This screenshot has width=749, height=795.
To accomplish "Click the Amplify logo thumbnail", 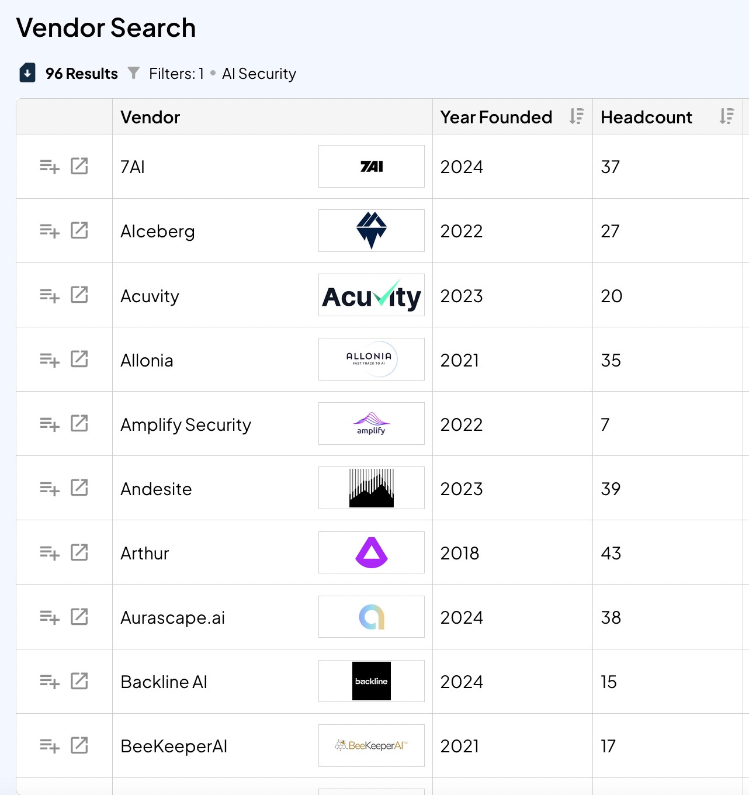I will 372,424.
